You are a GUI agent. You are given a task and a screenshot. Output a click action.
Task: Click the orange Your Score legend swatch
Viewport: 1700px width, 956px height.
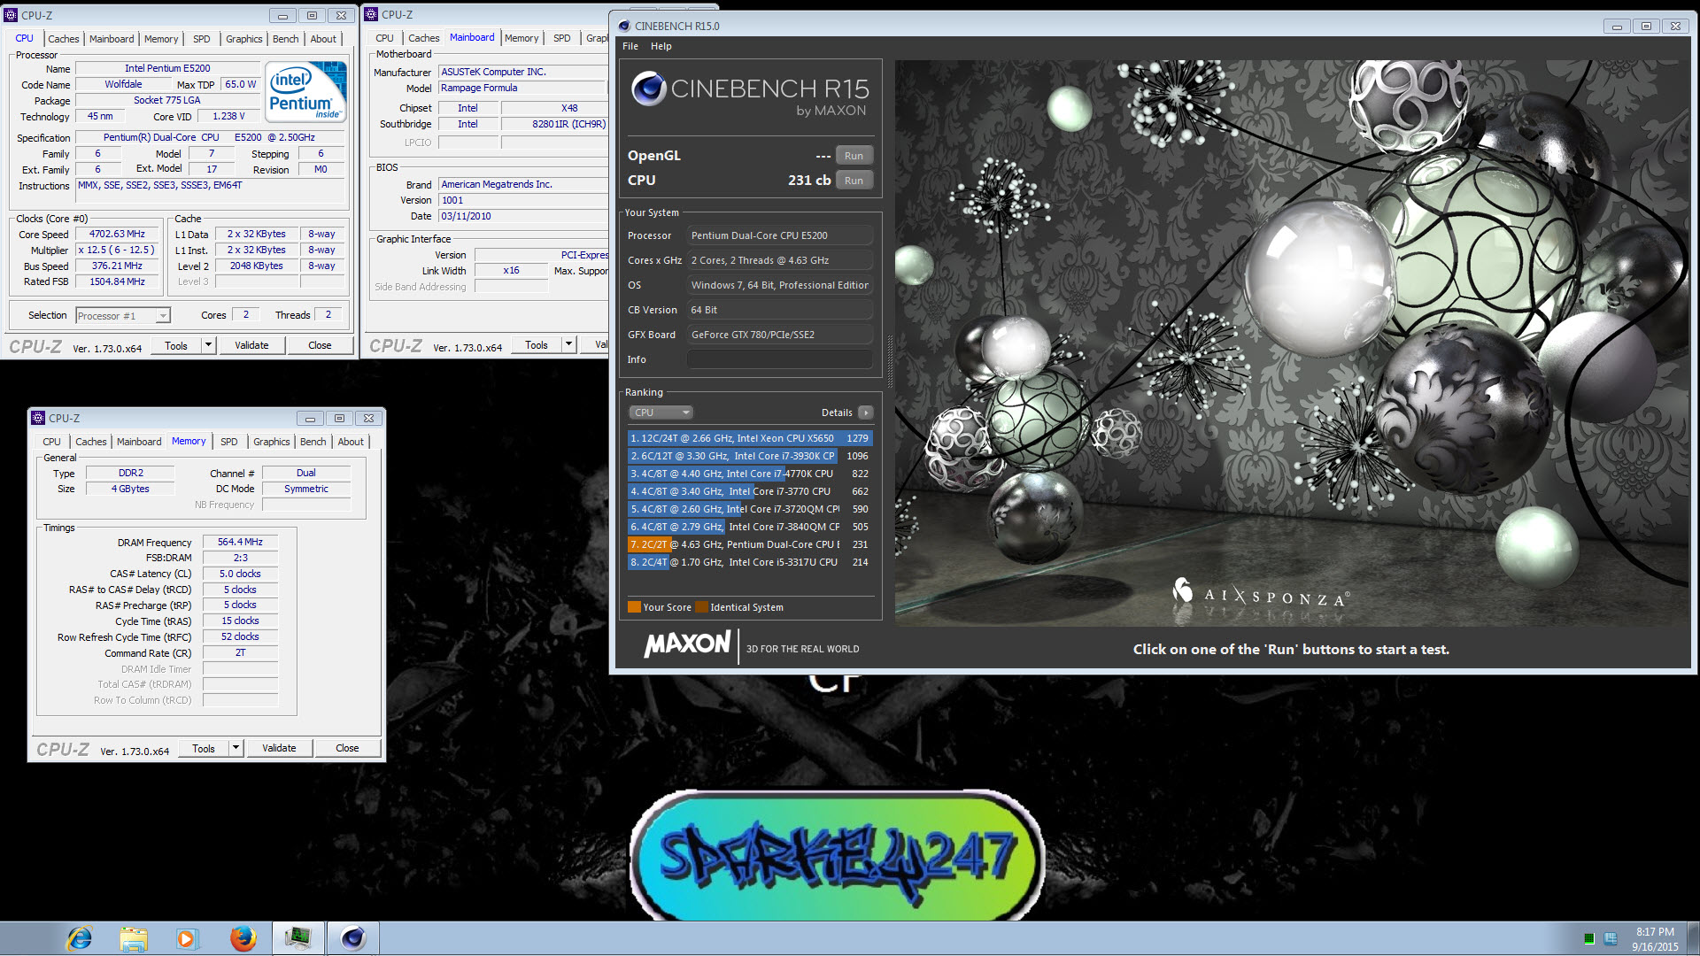tap(634, 607)
